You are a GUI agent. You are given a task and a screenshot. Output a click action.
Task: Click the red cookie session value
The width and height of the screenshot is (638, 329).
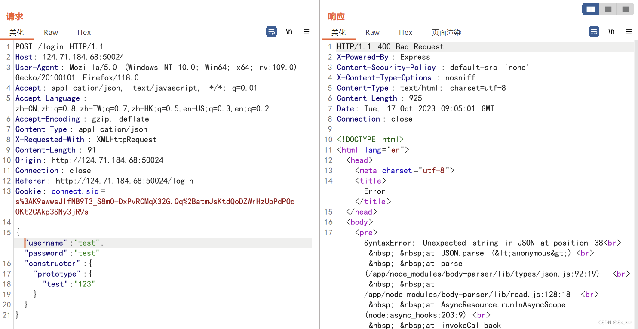click(x=155, y=207)
